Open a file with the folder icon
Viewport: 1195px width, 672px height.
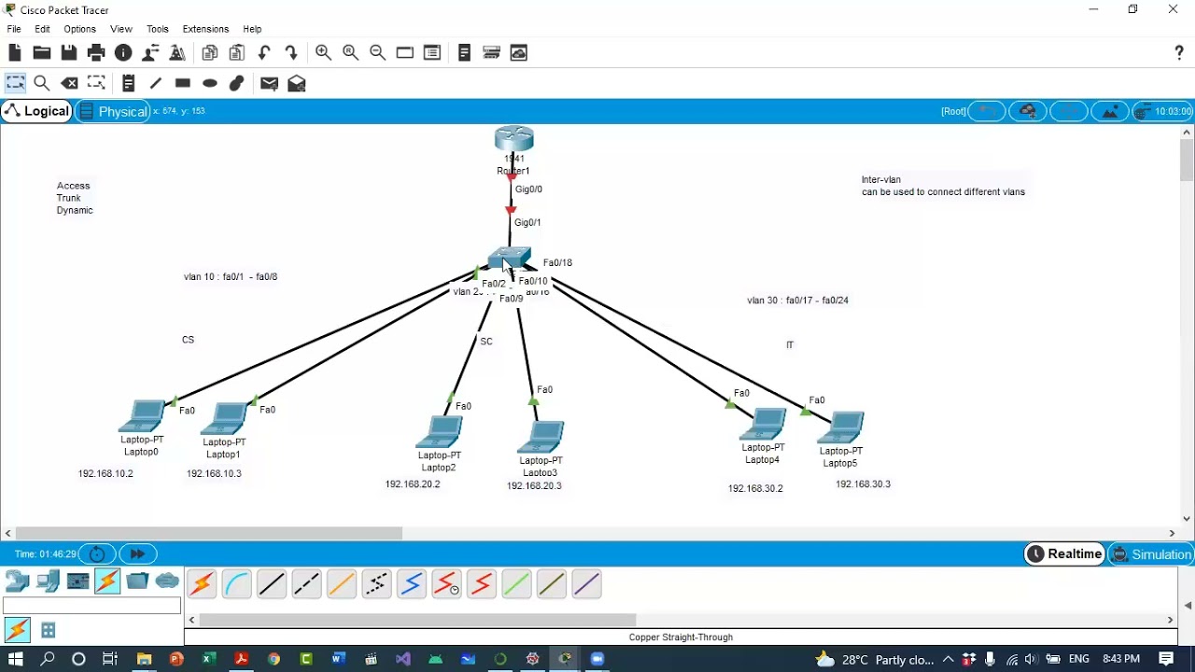(x=42, y=53)
